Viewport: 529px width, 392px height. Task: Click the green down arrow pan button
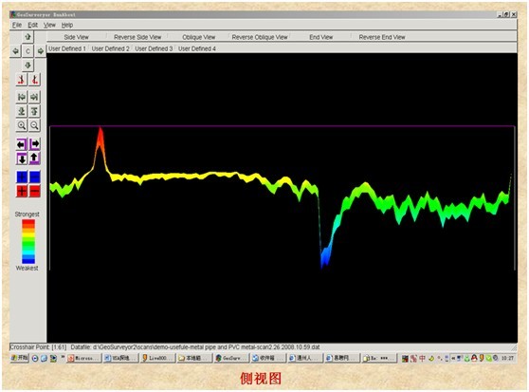point(27,65)
